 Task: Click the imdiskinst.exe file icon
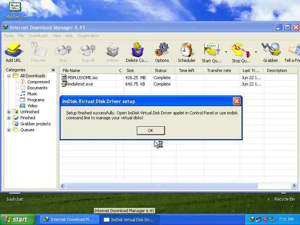[x=64, y=84]
